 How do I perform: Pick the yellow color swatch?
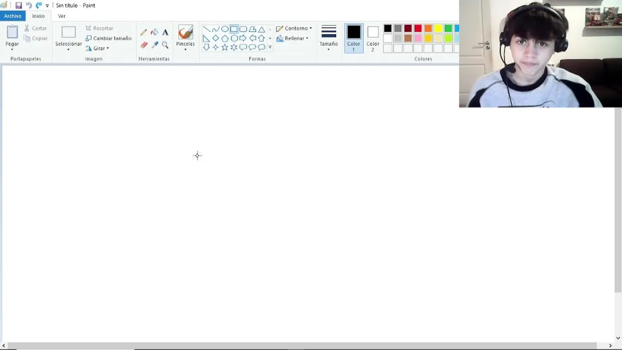[x=438, y=29]
